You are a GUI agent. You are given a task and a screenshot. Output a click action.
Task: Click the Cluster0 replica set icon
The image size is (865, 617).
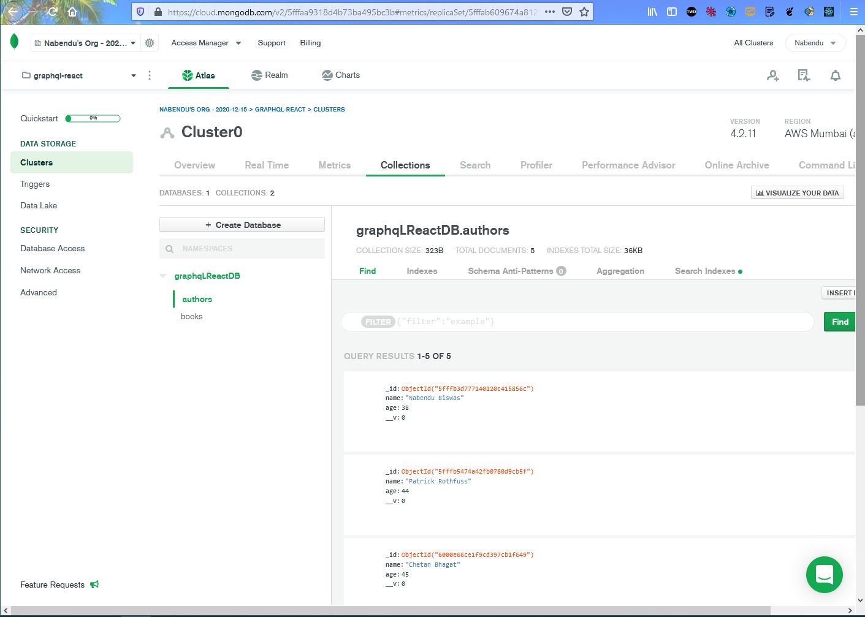coord(167,132)
